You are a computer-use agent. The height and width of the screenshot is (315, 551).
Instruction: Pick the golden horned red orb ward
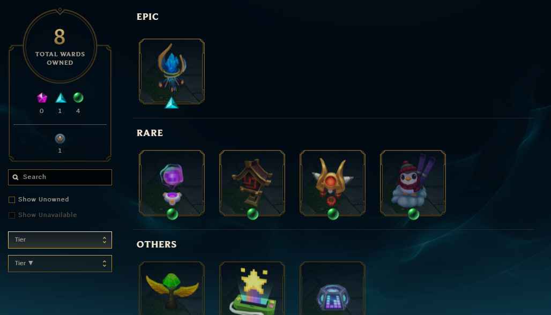(x=332, y=183)
